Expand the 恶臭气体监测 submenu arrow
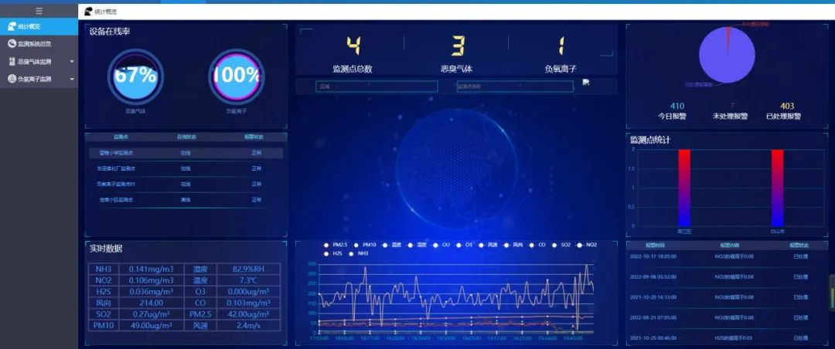The image size is (835, 349). [x=72, y=62]
